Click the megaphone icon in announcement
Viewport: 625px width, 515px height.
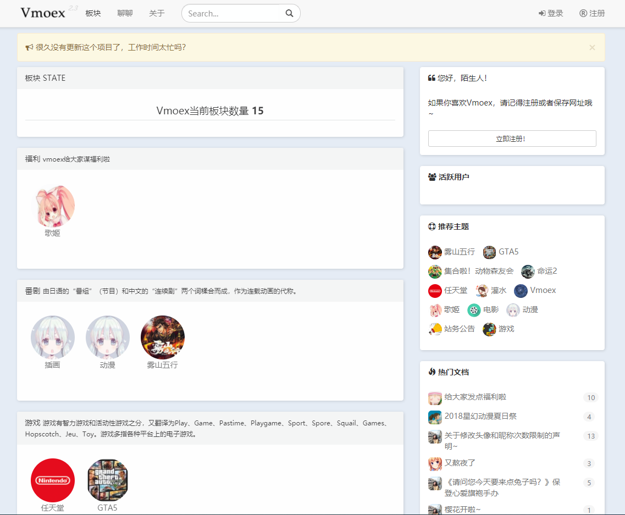tap(29, 47)
